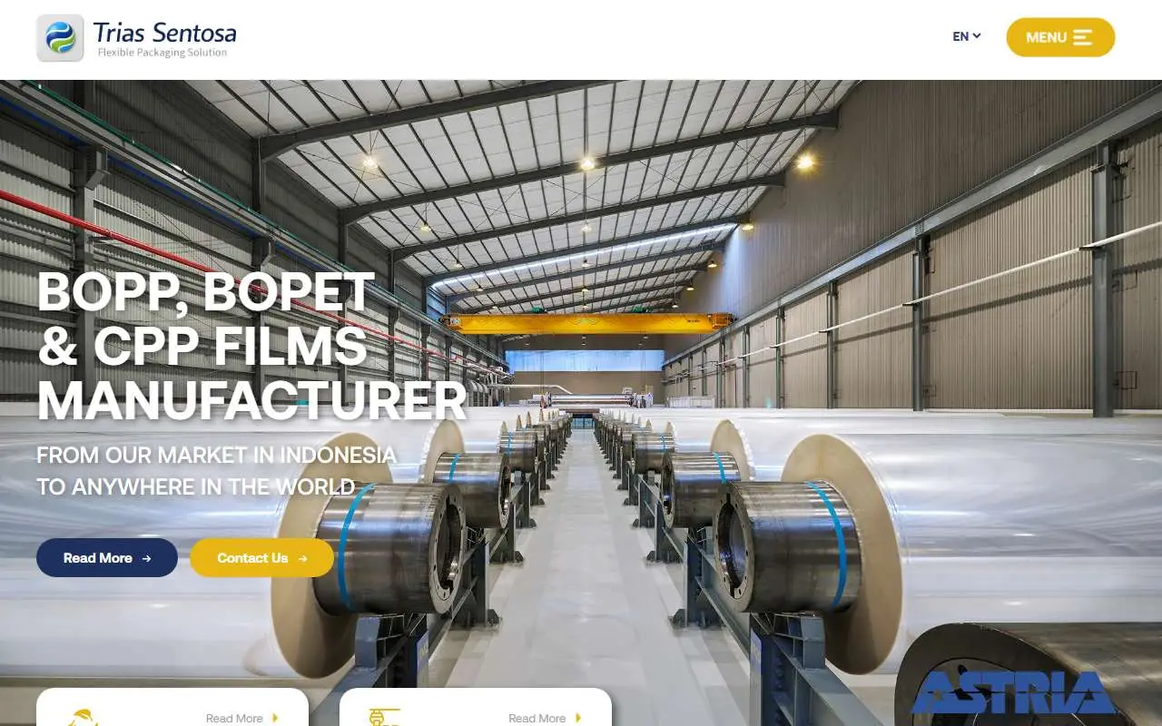
Task: Click the yellow Contact Us button
Action: coord(262,558)
